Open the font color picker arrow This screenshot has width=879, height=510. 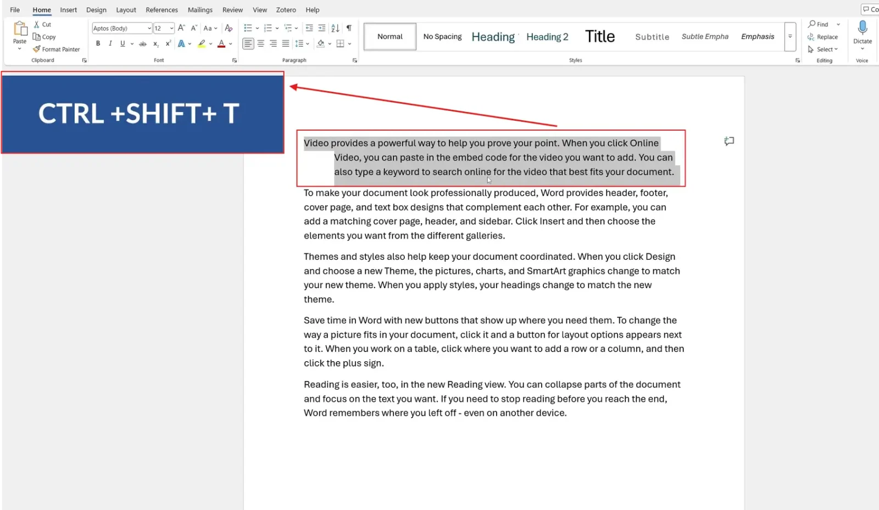pos(231,43)
